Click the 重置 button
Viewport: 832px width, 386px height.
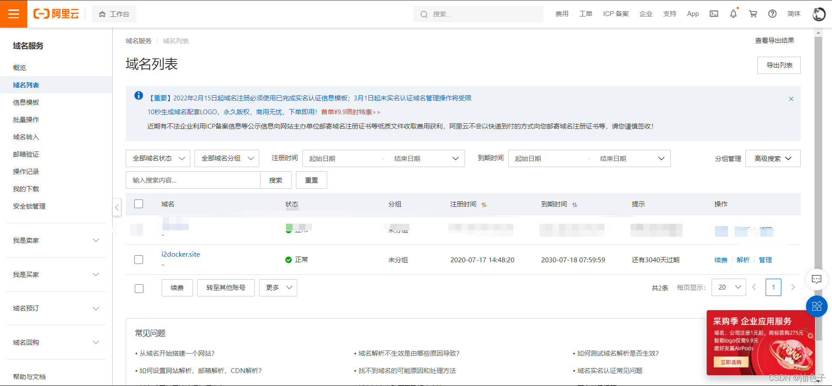(x=311, y=180)
